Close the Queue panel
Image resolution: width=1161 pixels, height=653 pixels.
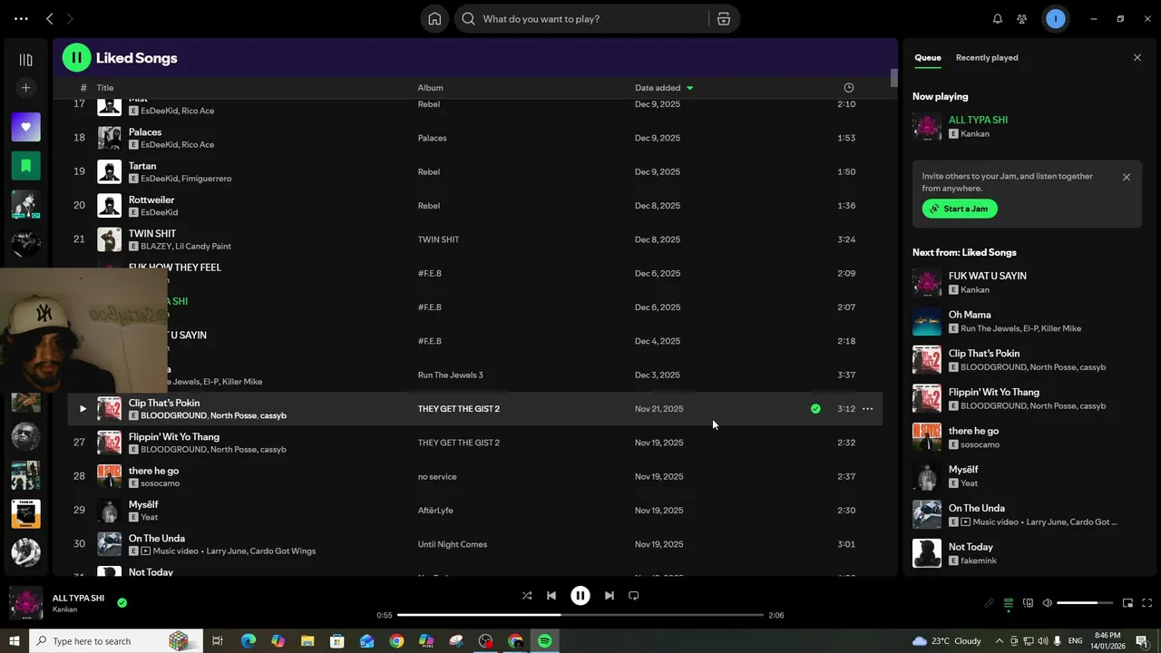(1137, 57)
